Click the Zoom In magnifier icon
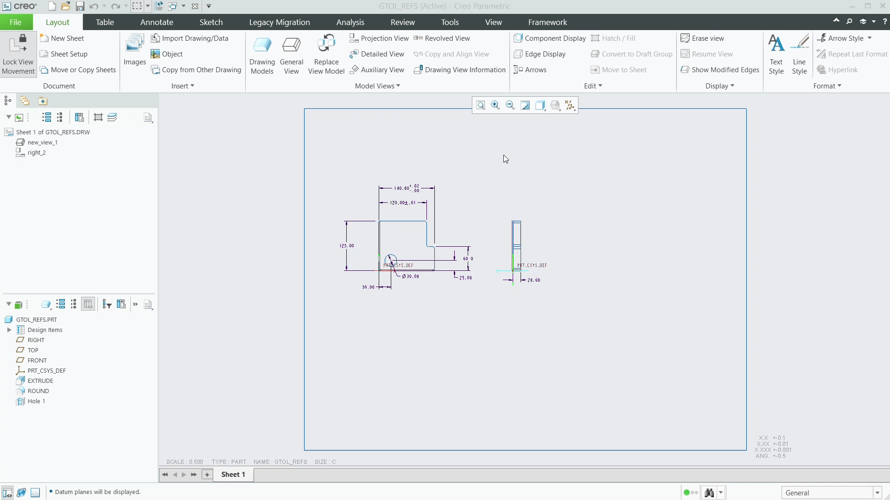This screenshot has width=890, height=500. click(x=496, y=106)
